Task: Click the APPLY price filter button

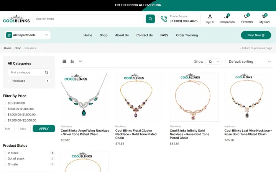Action: (44, 129)
